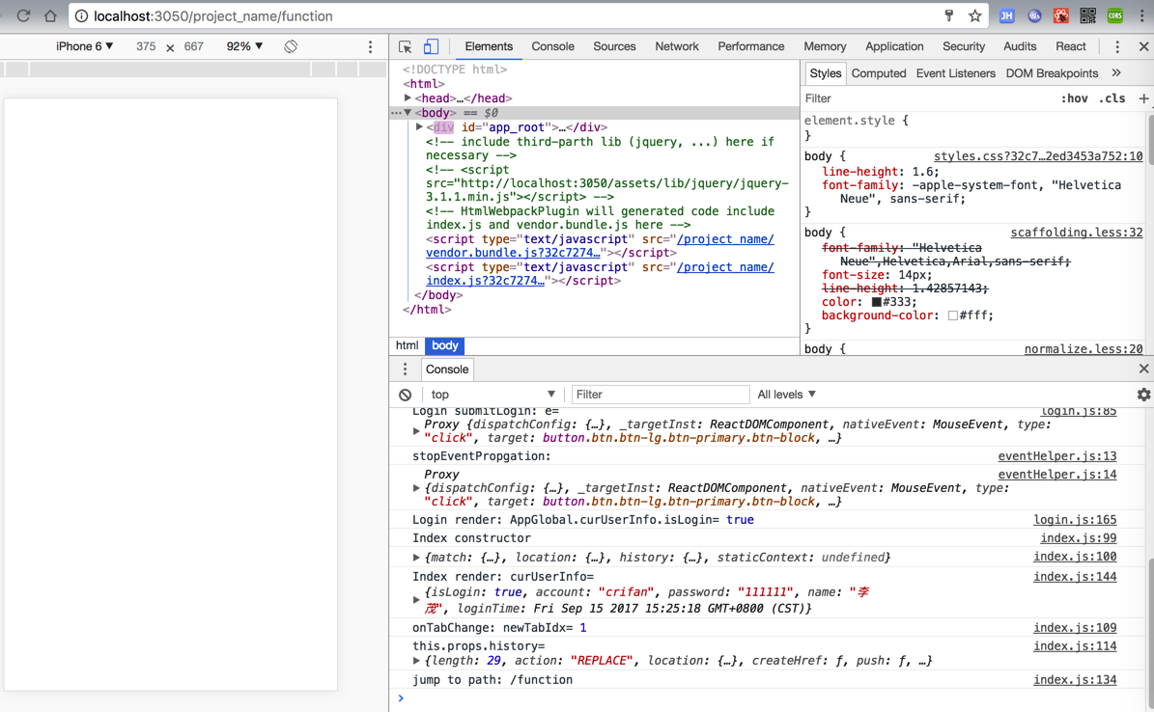Open the login.js:165 source link
Viewport: 1154px width, 712px height.
1074,520
